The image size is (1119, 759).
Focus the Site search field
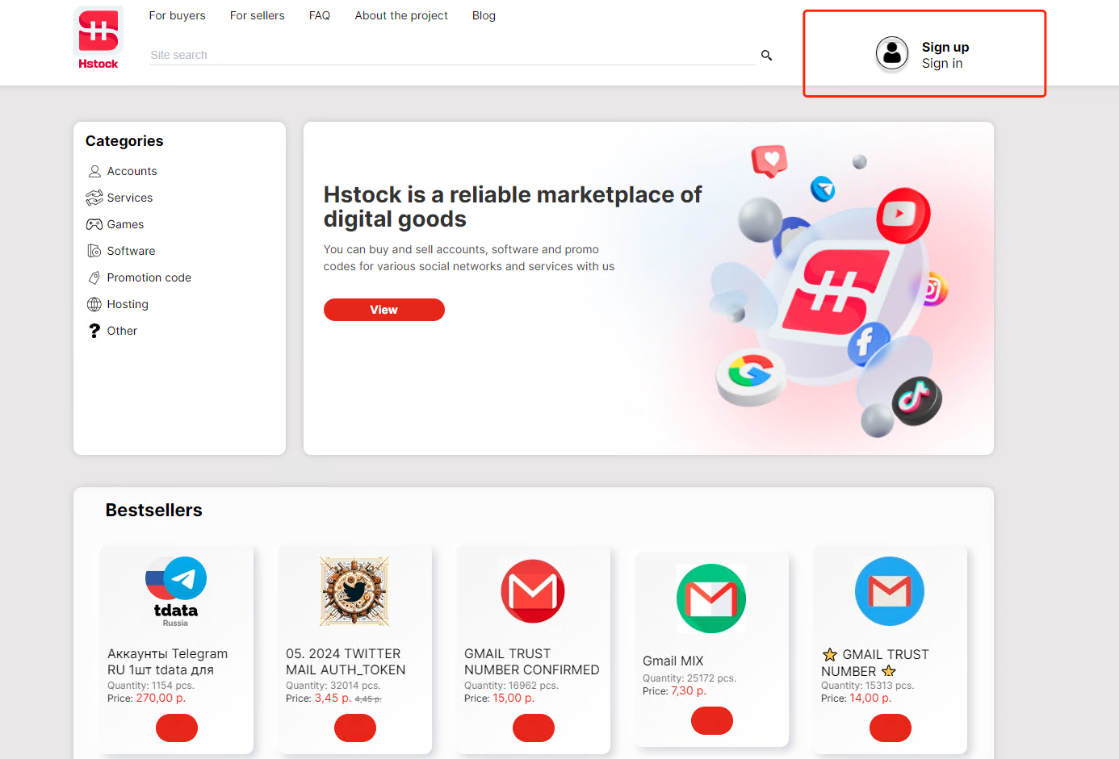point(452,55)
